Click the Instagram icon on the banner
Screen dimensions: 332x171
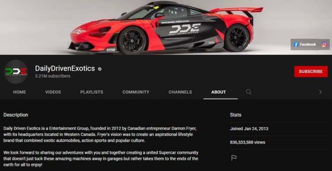click(x=324, y=44)
